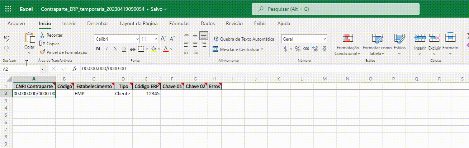Click the Undo arrow icon
This screenshot has height=148, width=469.
(6, 38)
